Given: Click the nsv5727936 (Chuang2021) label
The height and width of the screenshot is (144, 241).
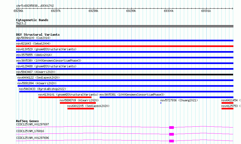Looking at the screenshot, I should tap(179, 100).
